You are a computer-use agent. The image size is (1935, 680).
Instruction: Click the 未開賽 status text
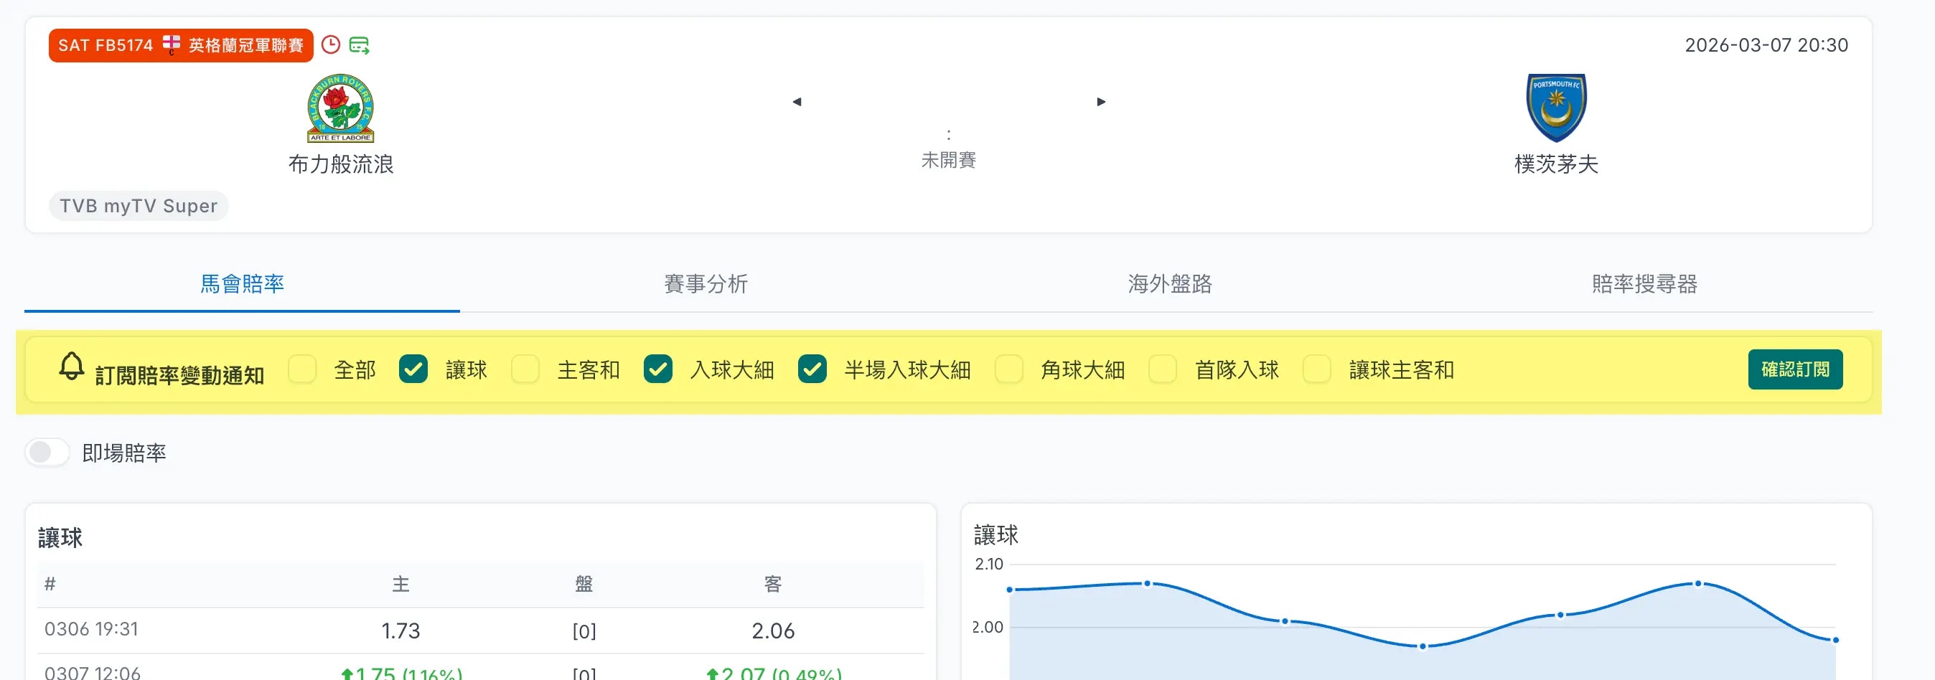[x=949, y=160]
